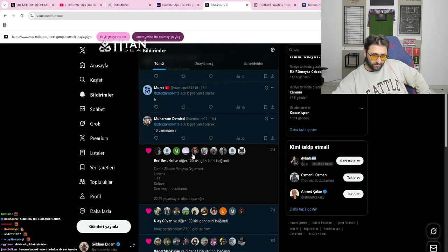Image resolution: width=448 pixels, height=252 pixels.
Task: Open the Premium page
Action: click(x=94, y=138)
